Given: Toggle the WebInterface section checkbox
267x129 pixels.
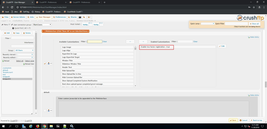Looking at the screenshot, I should 45,64.
